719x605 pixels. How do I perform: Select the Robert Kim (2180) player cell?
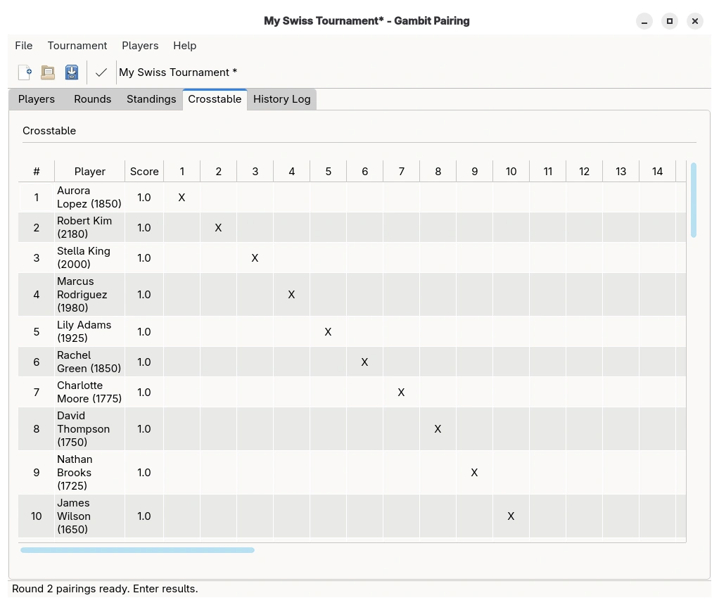tap(89, 227)
